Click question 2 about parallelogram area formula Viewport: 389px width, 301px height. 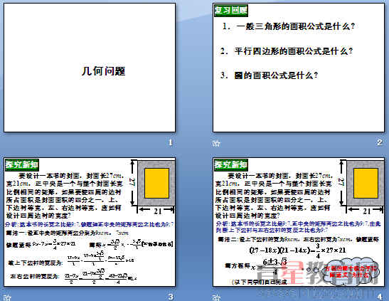point(287,51)
